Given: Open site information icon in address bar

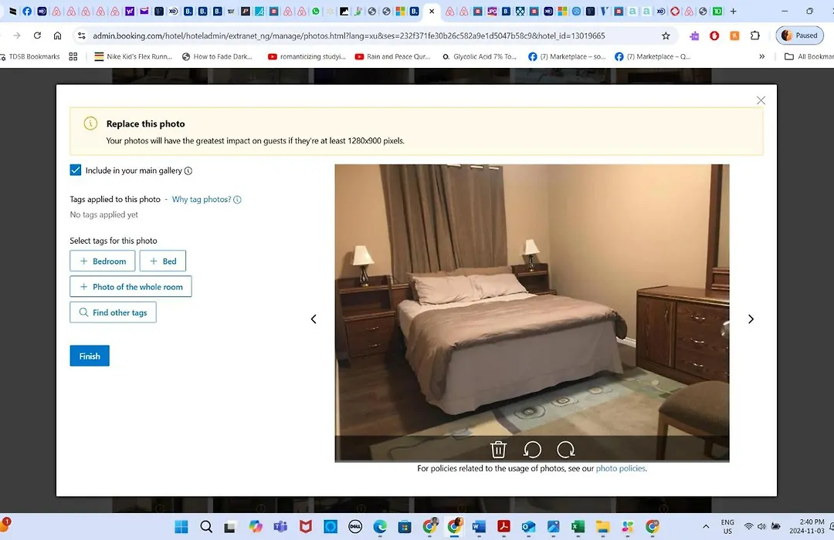Looking at the screenshot, I should 81,35.
